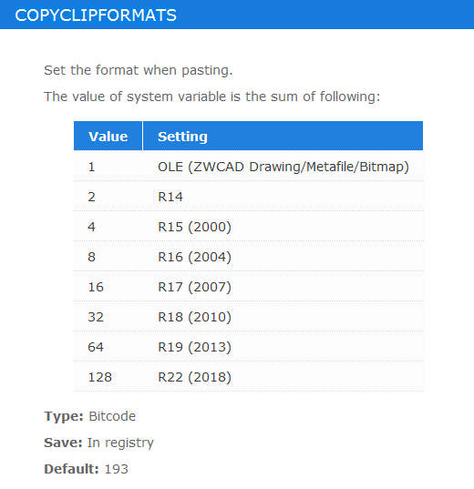The image size is (474, 489).
Task: Click the value 64 cell
Action: coord(108,346)
